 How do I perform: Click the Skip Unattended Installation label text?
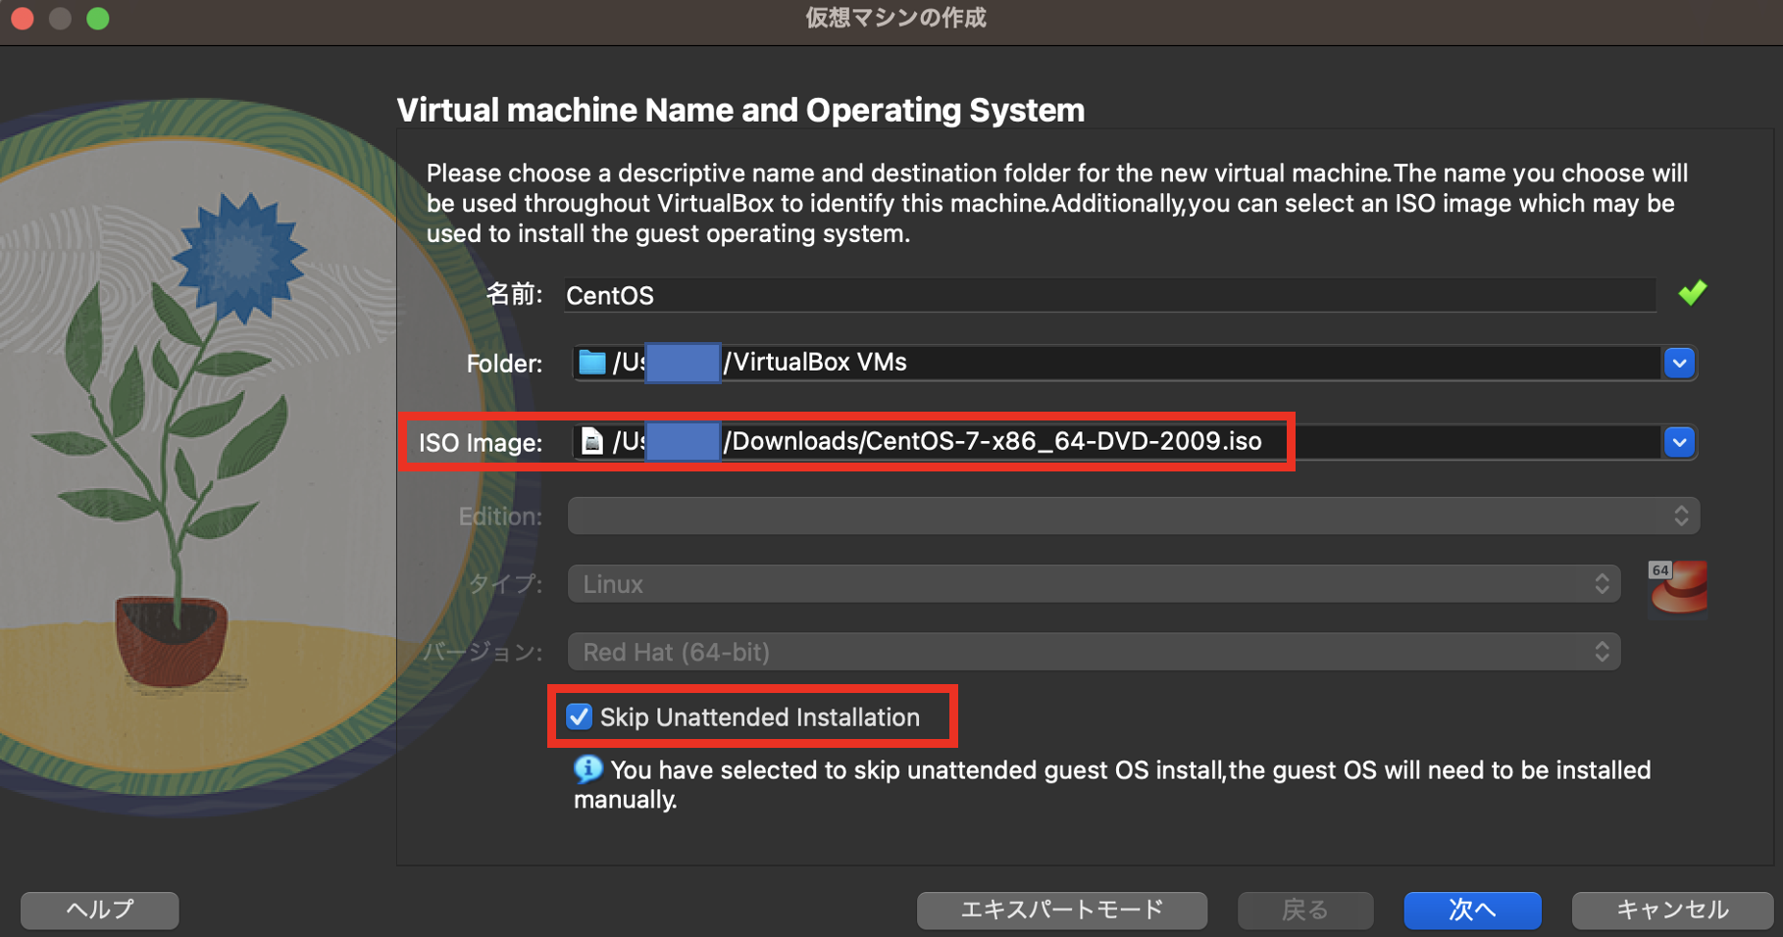coord(760,717)
